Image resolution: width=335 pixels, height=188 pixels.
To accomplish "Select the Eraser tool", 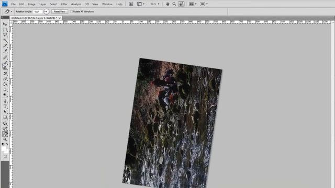I will (x=5, y=79).
